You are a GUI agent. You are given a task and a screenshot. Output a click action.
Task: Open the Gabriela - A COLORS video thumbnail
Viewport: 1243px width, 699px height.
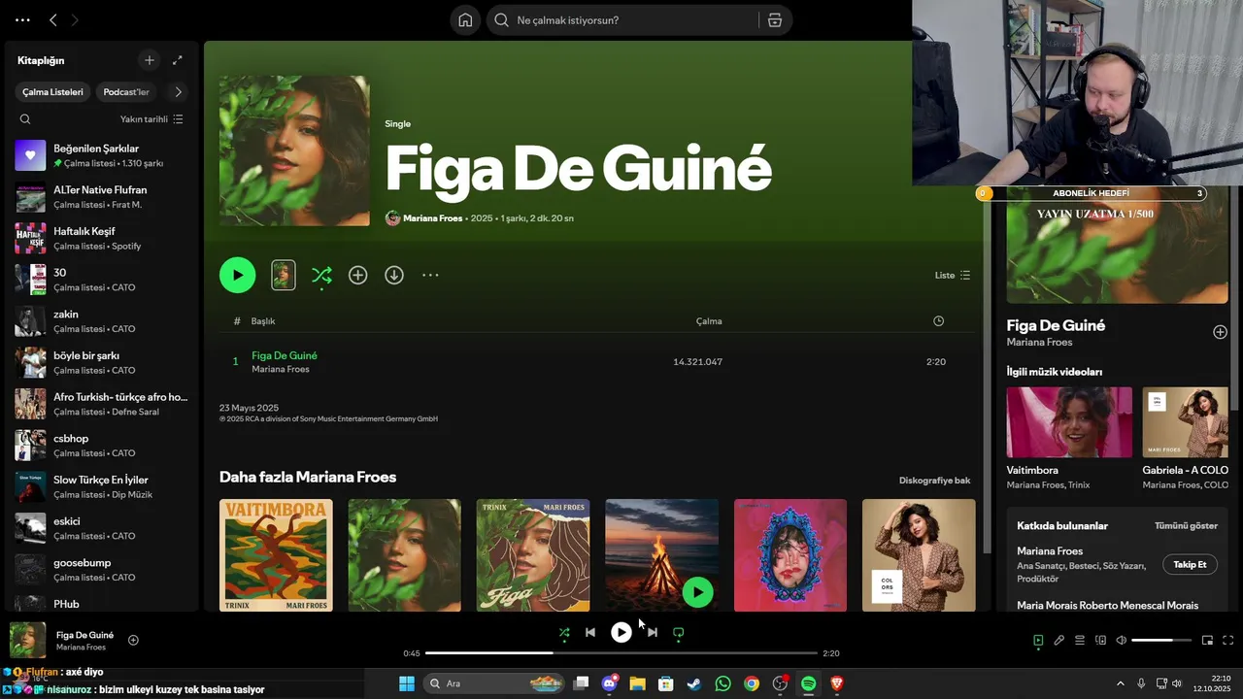click(1186, 422)
